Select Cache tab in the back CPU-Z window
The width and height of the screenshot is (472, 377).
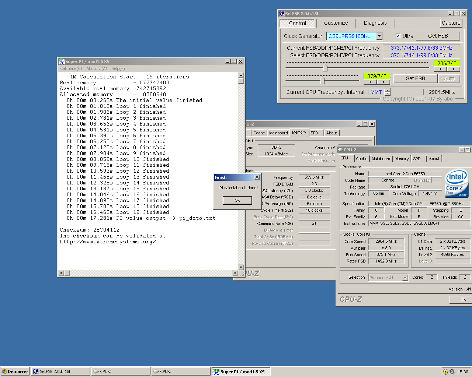coord(259,133)
